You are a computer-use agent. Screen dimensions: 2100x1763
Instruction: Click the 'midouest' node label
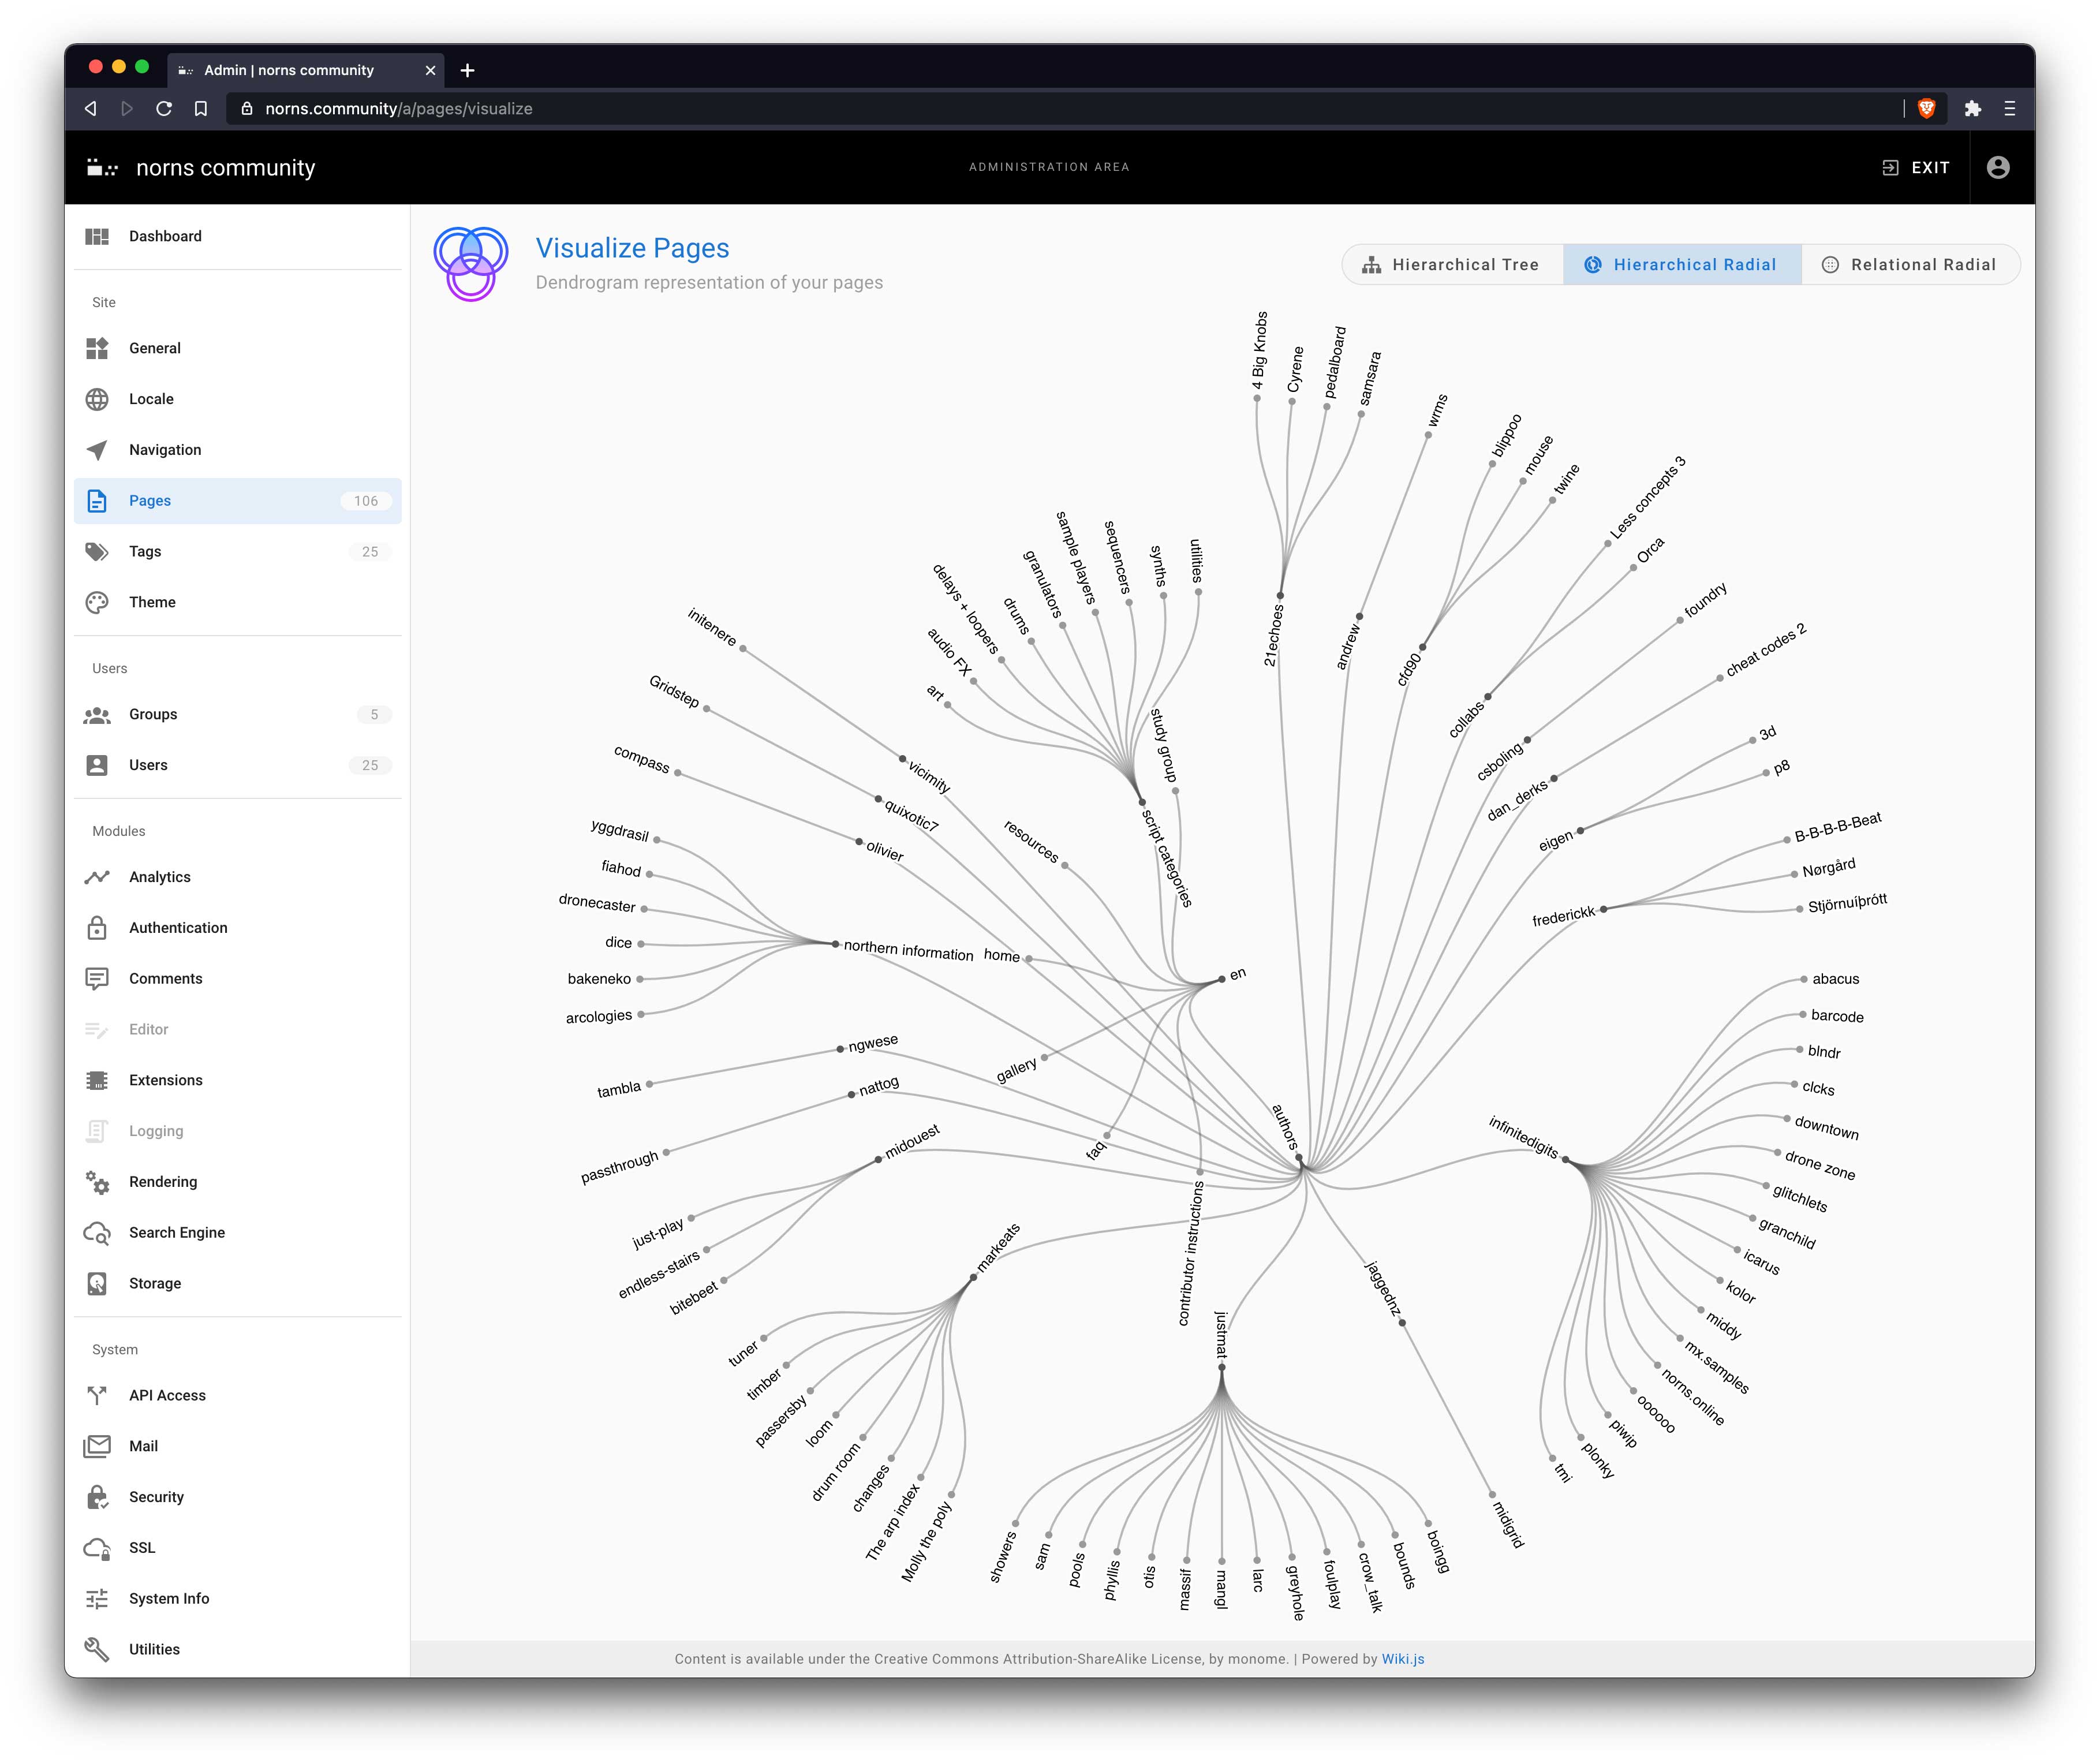[x=912, y=1141]
